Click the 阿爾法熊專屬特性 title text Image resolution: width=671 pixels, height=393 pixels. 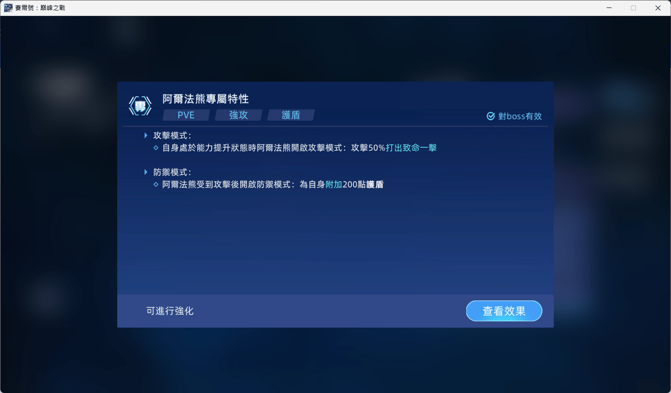pos(206,99)
